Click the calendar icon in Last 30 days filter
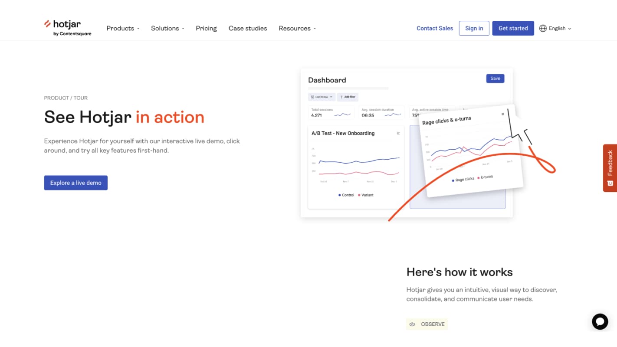Image resolution: width=617 pixels, height=347 pixels. click(x=312, y=97)
